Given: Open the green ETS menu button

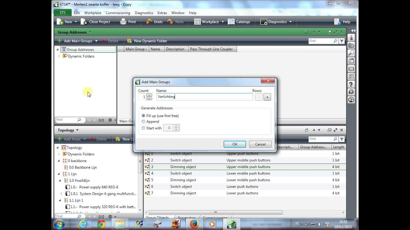Looking at the screenshot, I should click(62, 13).
